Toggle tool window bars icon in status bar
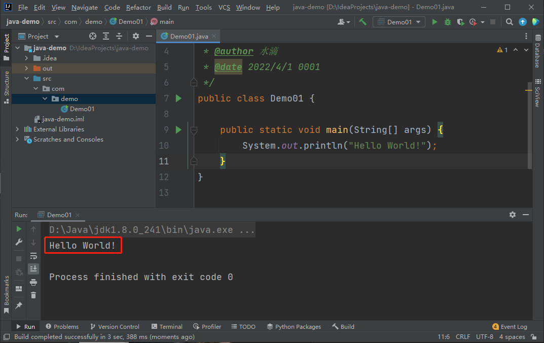 pos(6,337)
